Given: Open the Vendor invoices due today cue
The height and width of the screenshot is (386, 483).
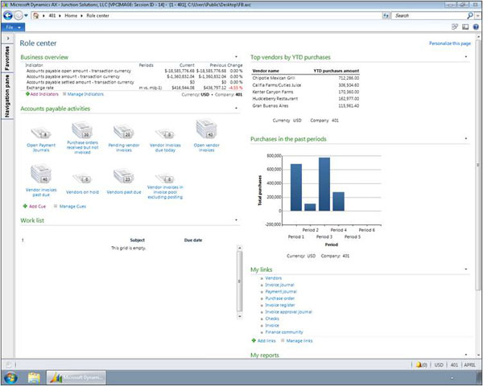Looking at the screenshot, I should point(165,134).
